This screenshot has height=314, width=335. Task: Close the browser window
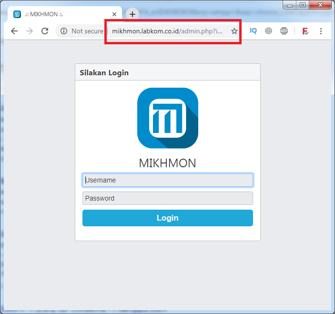point(320,5)
